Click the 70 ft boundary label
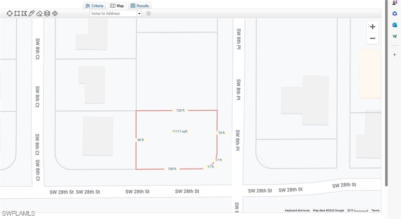The height and width of the screenshot is (219, 401). pyautogui.click(x=221, y=133)
